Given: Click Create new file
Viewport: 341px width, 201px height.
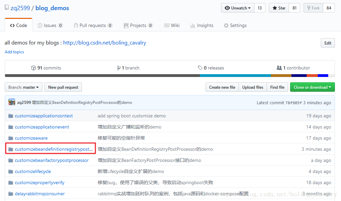Looking at the screenshot, I should tap(222, 87).
